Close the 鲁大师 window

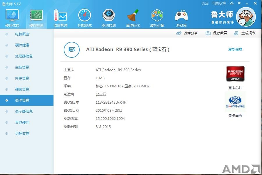[255, 3]
